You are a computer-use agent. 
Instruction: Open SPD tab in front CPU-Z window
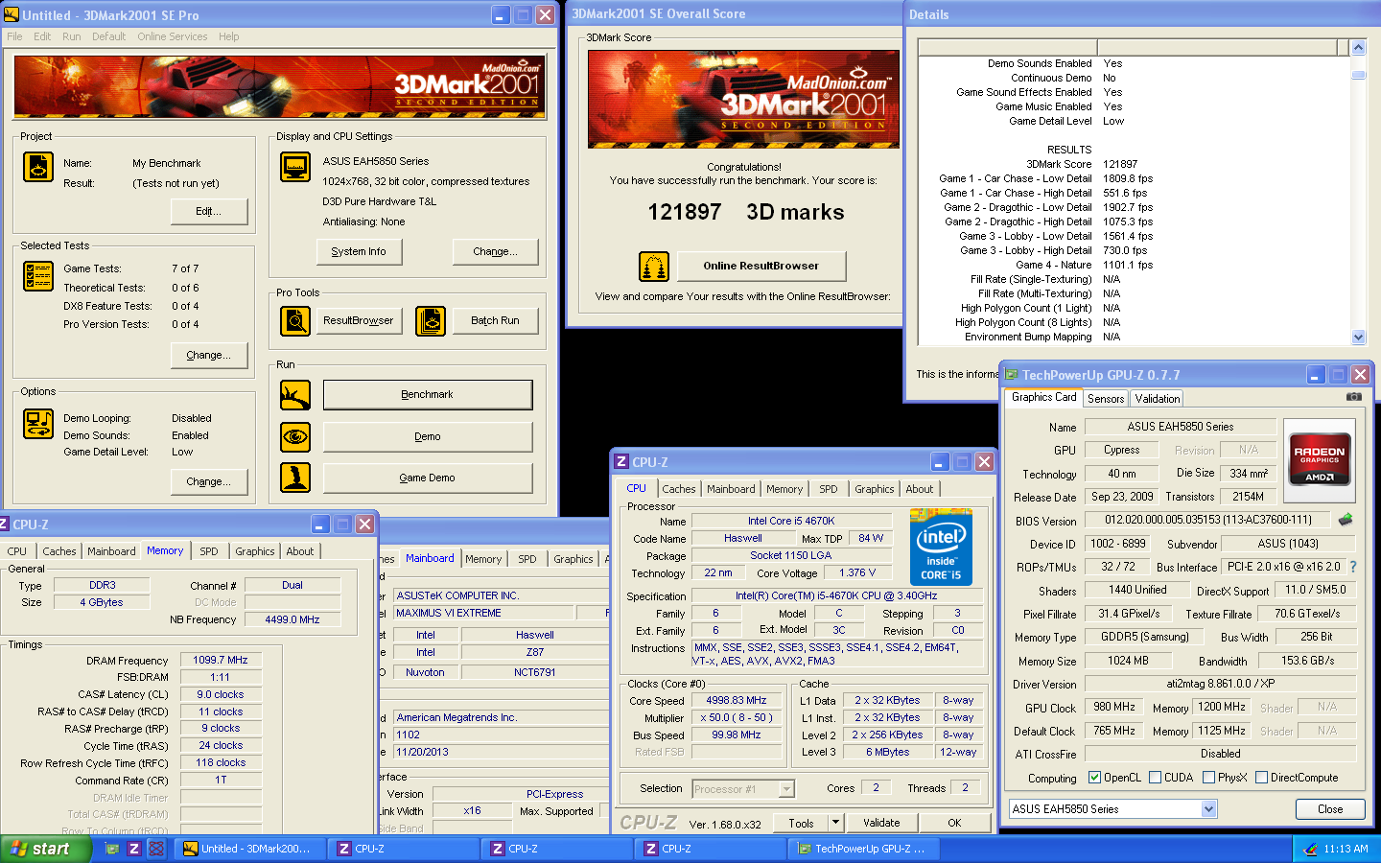(x=829, y=489)
